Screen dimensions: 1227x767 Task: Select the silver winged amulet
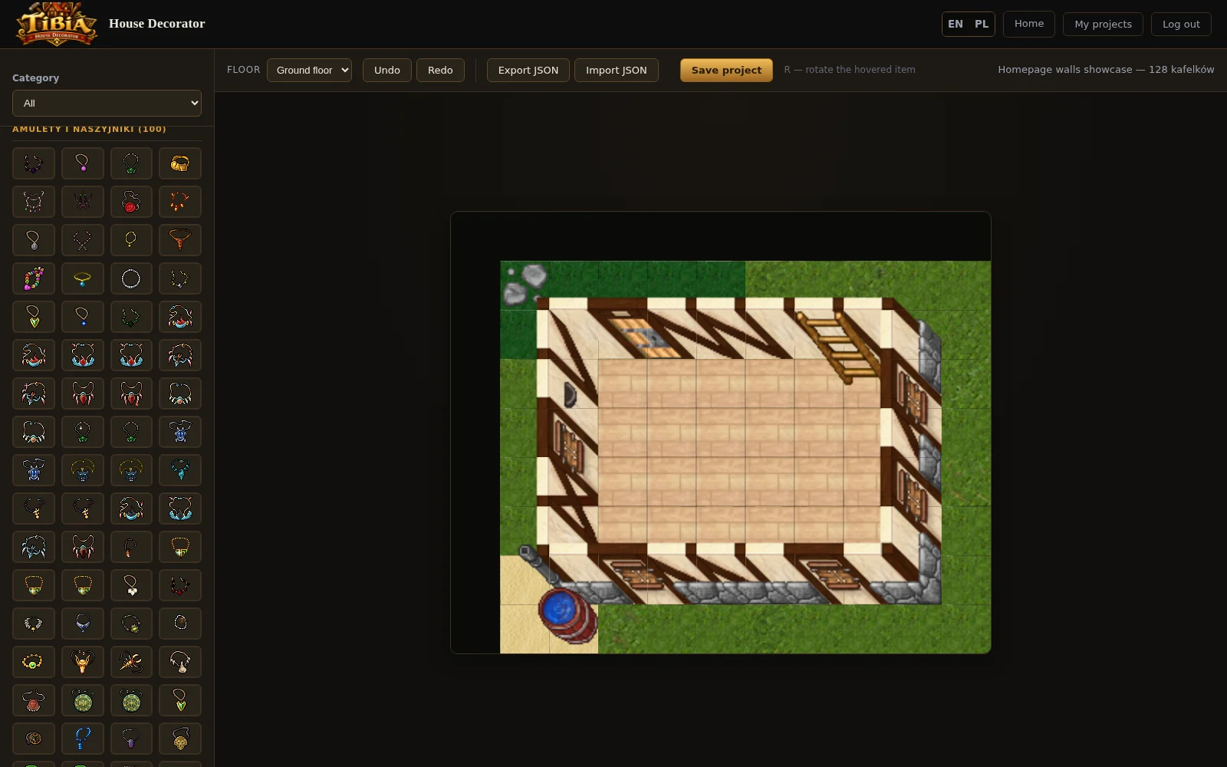coord(34,624)
